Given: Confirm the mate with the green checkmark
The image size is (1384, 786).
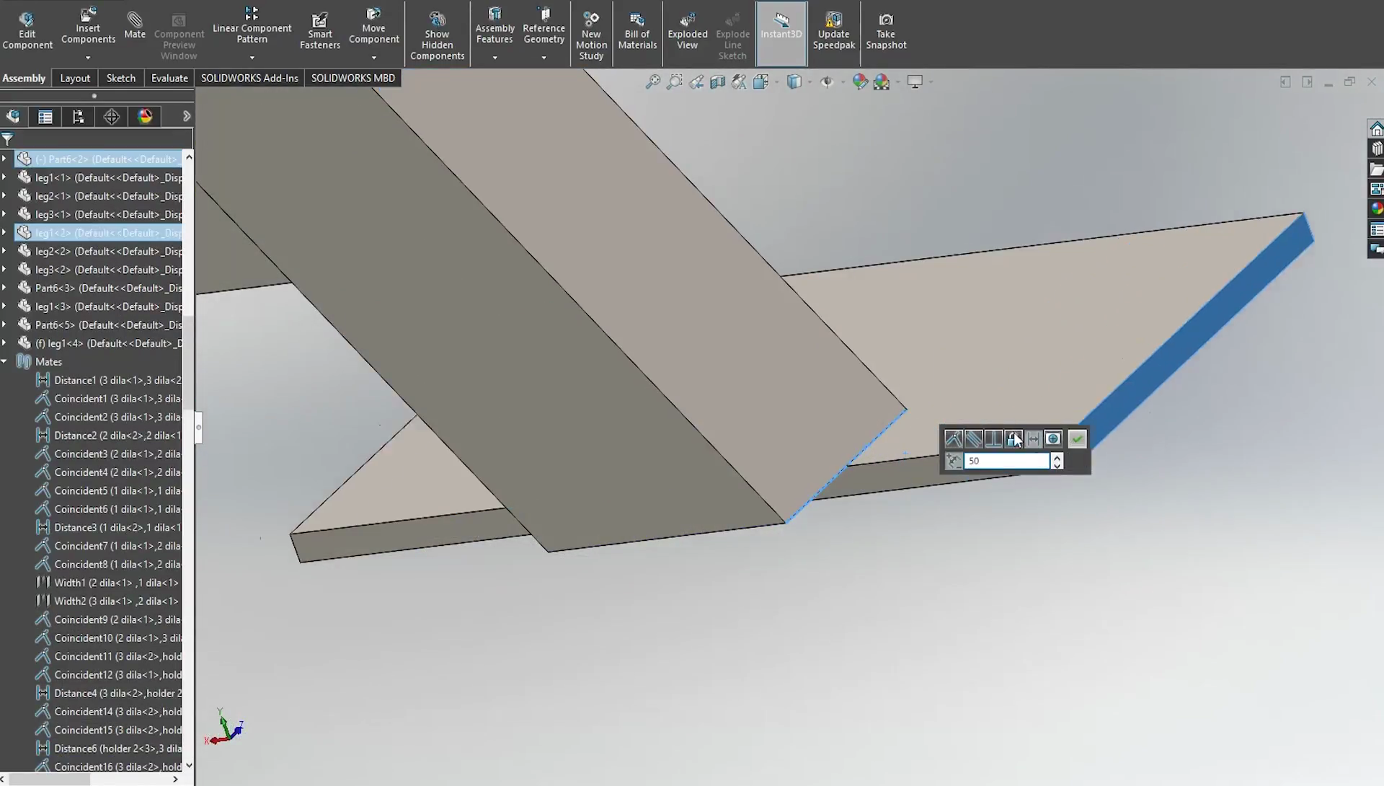Looking at the screenshot, I should pos(1077,438).
